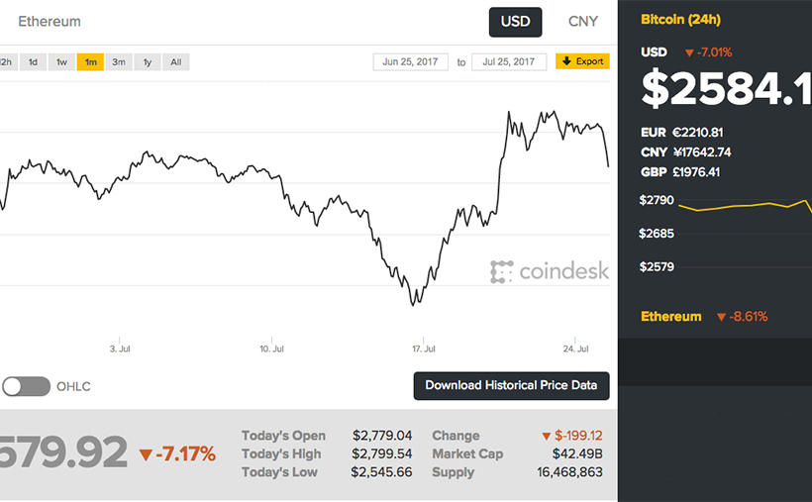Click the red down-triangle beside -7.17%
This screenshot has width=812, height=502.
coord(147,455)
